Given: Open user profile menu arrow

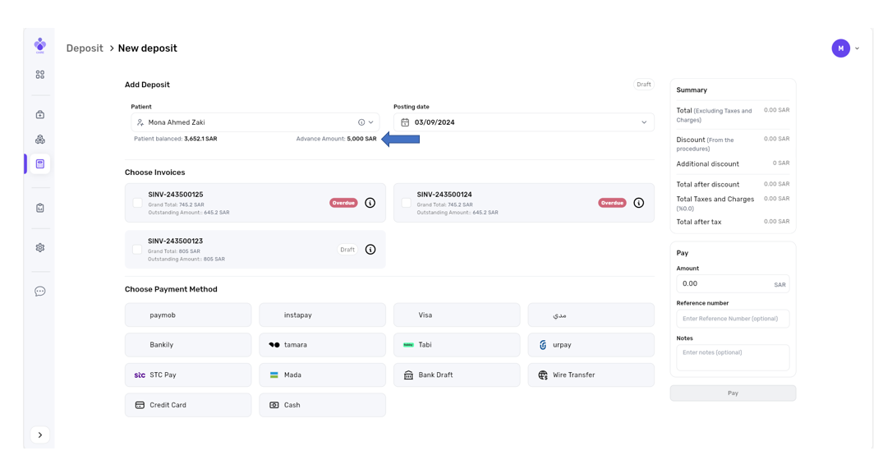Looking at the screenshot, I should [x=857, y=48].
